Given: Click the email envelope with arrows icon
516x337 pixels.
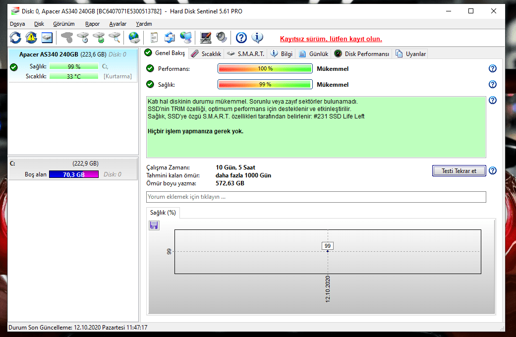Looking at the screenshot, I should [170, 38].
